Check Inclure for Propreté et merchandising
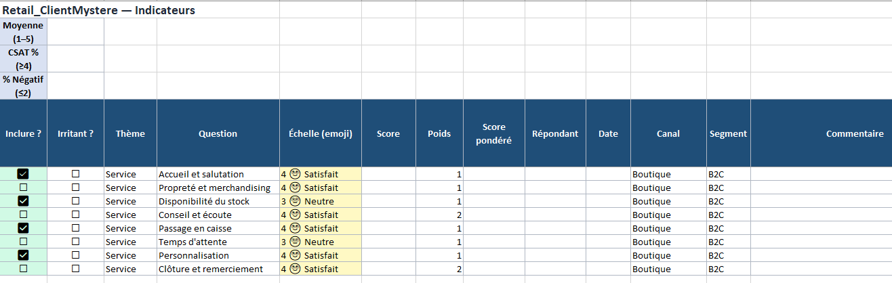The width and height of the screenshot is (892, 283). (23, 188)
